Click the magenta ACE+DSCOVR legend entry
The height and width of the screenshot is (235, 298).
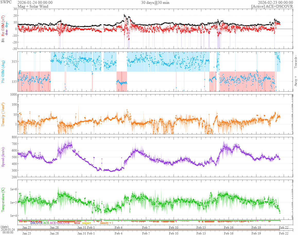[x=60, y=223]
